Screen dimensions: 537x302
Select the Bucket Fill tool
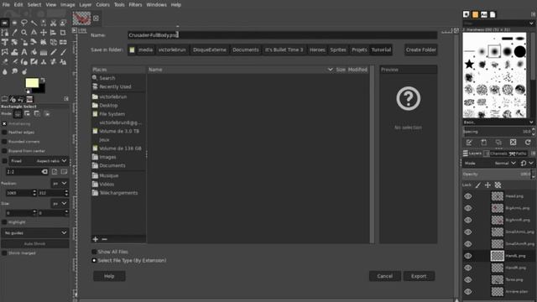[x=34, y=52]
